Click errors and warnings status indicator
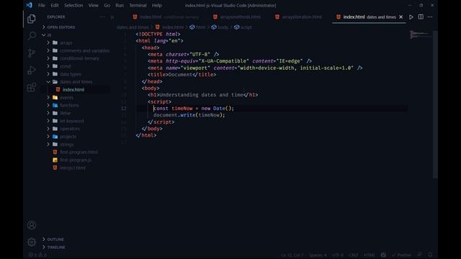 point(37,255)
